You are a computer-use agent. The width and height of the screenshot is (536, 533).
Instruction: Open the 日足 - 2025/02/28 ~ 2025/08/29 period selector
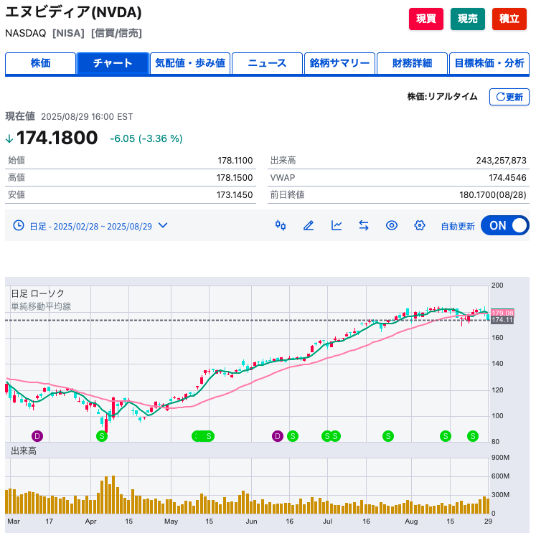pyautogui.click(x=90, y=226)
